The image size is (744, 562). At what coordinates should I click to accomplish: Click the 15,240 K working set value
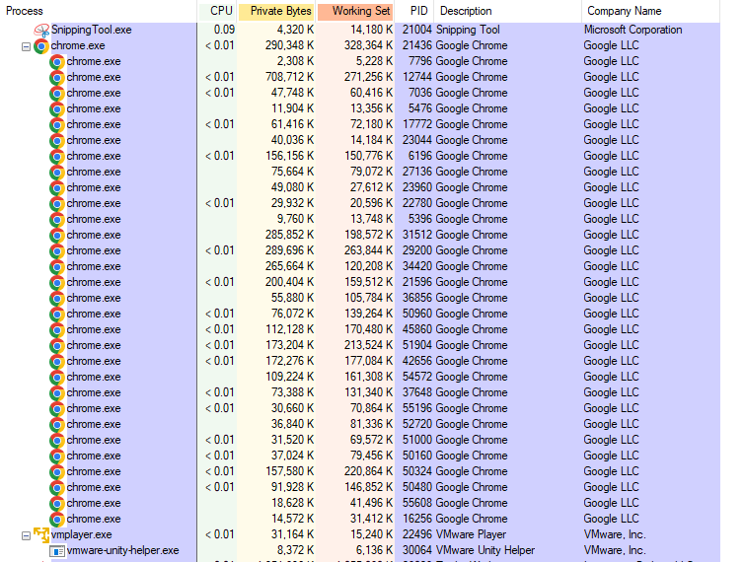[x=372, y=534]
